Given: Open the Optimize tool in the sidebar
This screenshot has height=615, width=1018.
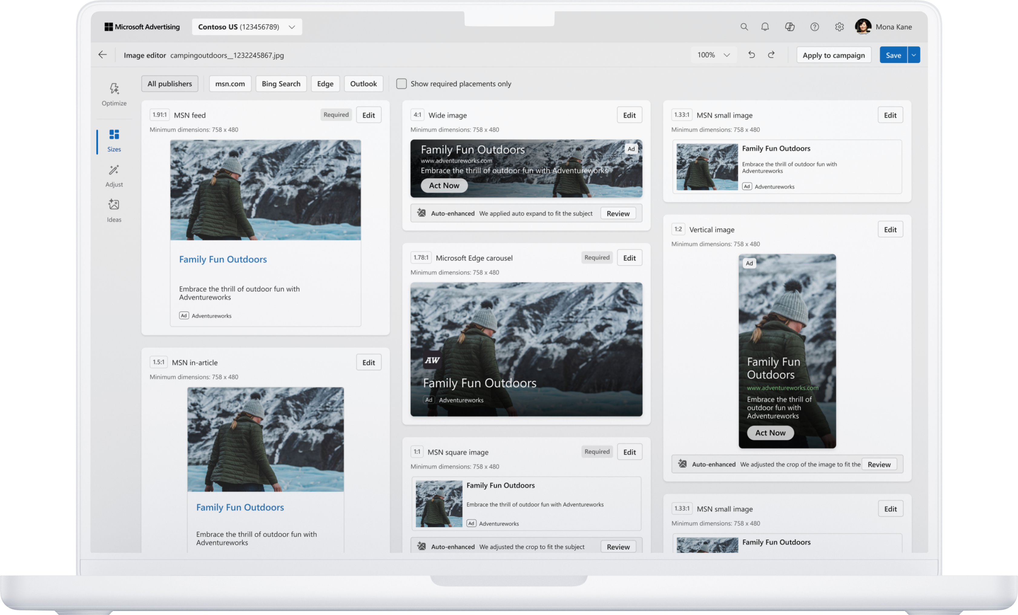Looking at the screenshot, I should pyautogui.click(x=114, y=94).
